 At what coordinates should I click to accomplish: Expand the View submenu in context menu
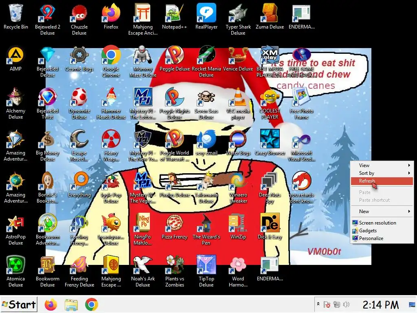click(382, 165)
